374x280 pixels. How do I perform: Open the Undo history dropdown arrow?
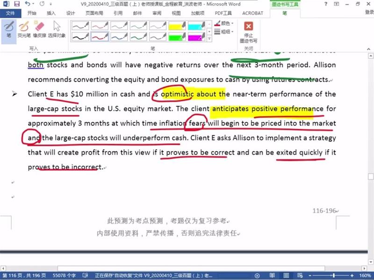(x=33, y=4)
